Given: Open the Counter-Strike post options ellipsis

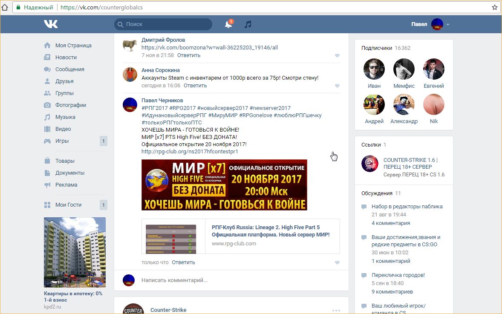Looking at the screenshot, I should [x=336, y=310].
